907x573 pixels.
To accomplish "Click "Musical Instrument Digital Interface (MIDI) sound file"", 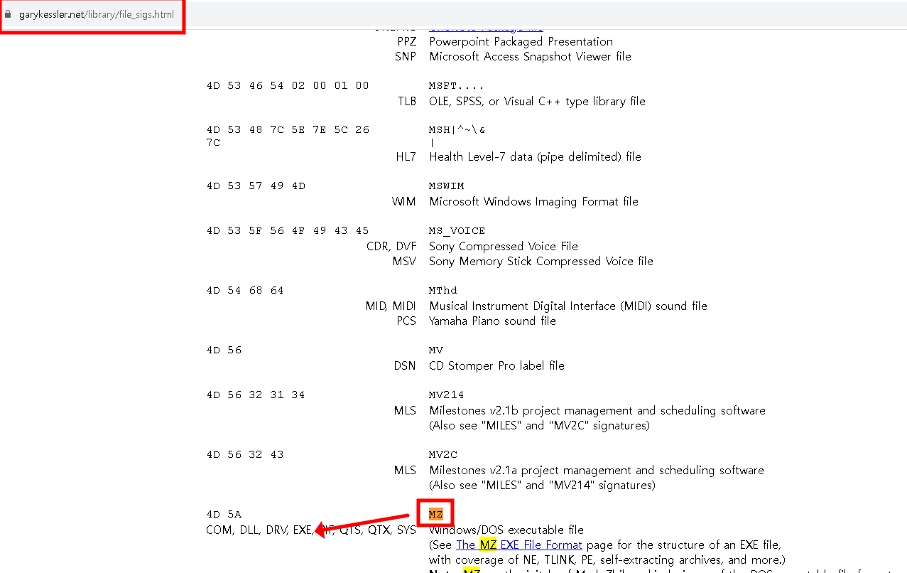I will 568,306.
